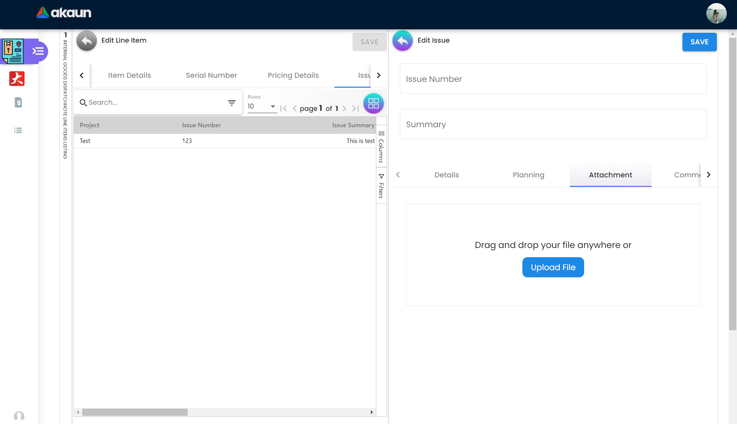The height and width of the screenshot is (424, 737).
Task: Focus the Issue Number input field
Action: (x=553, y=79)
